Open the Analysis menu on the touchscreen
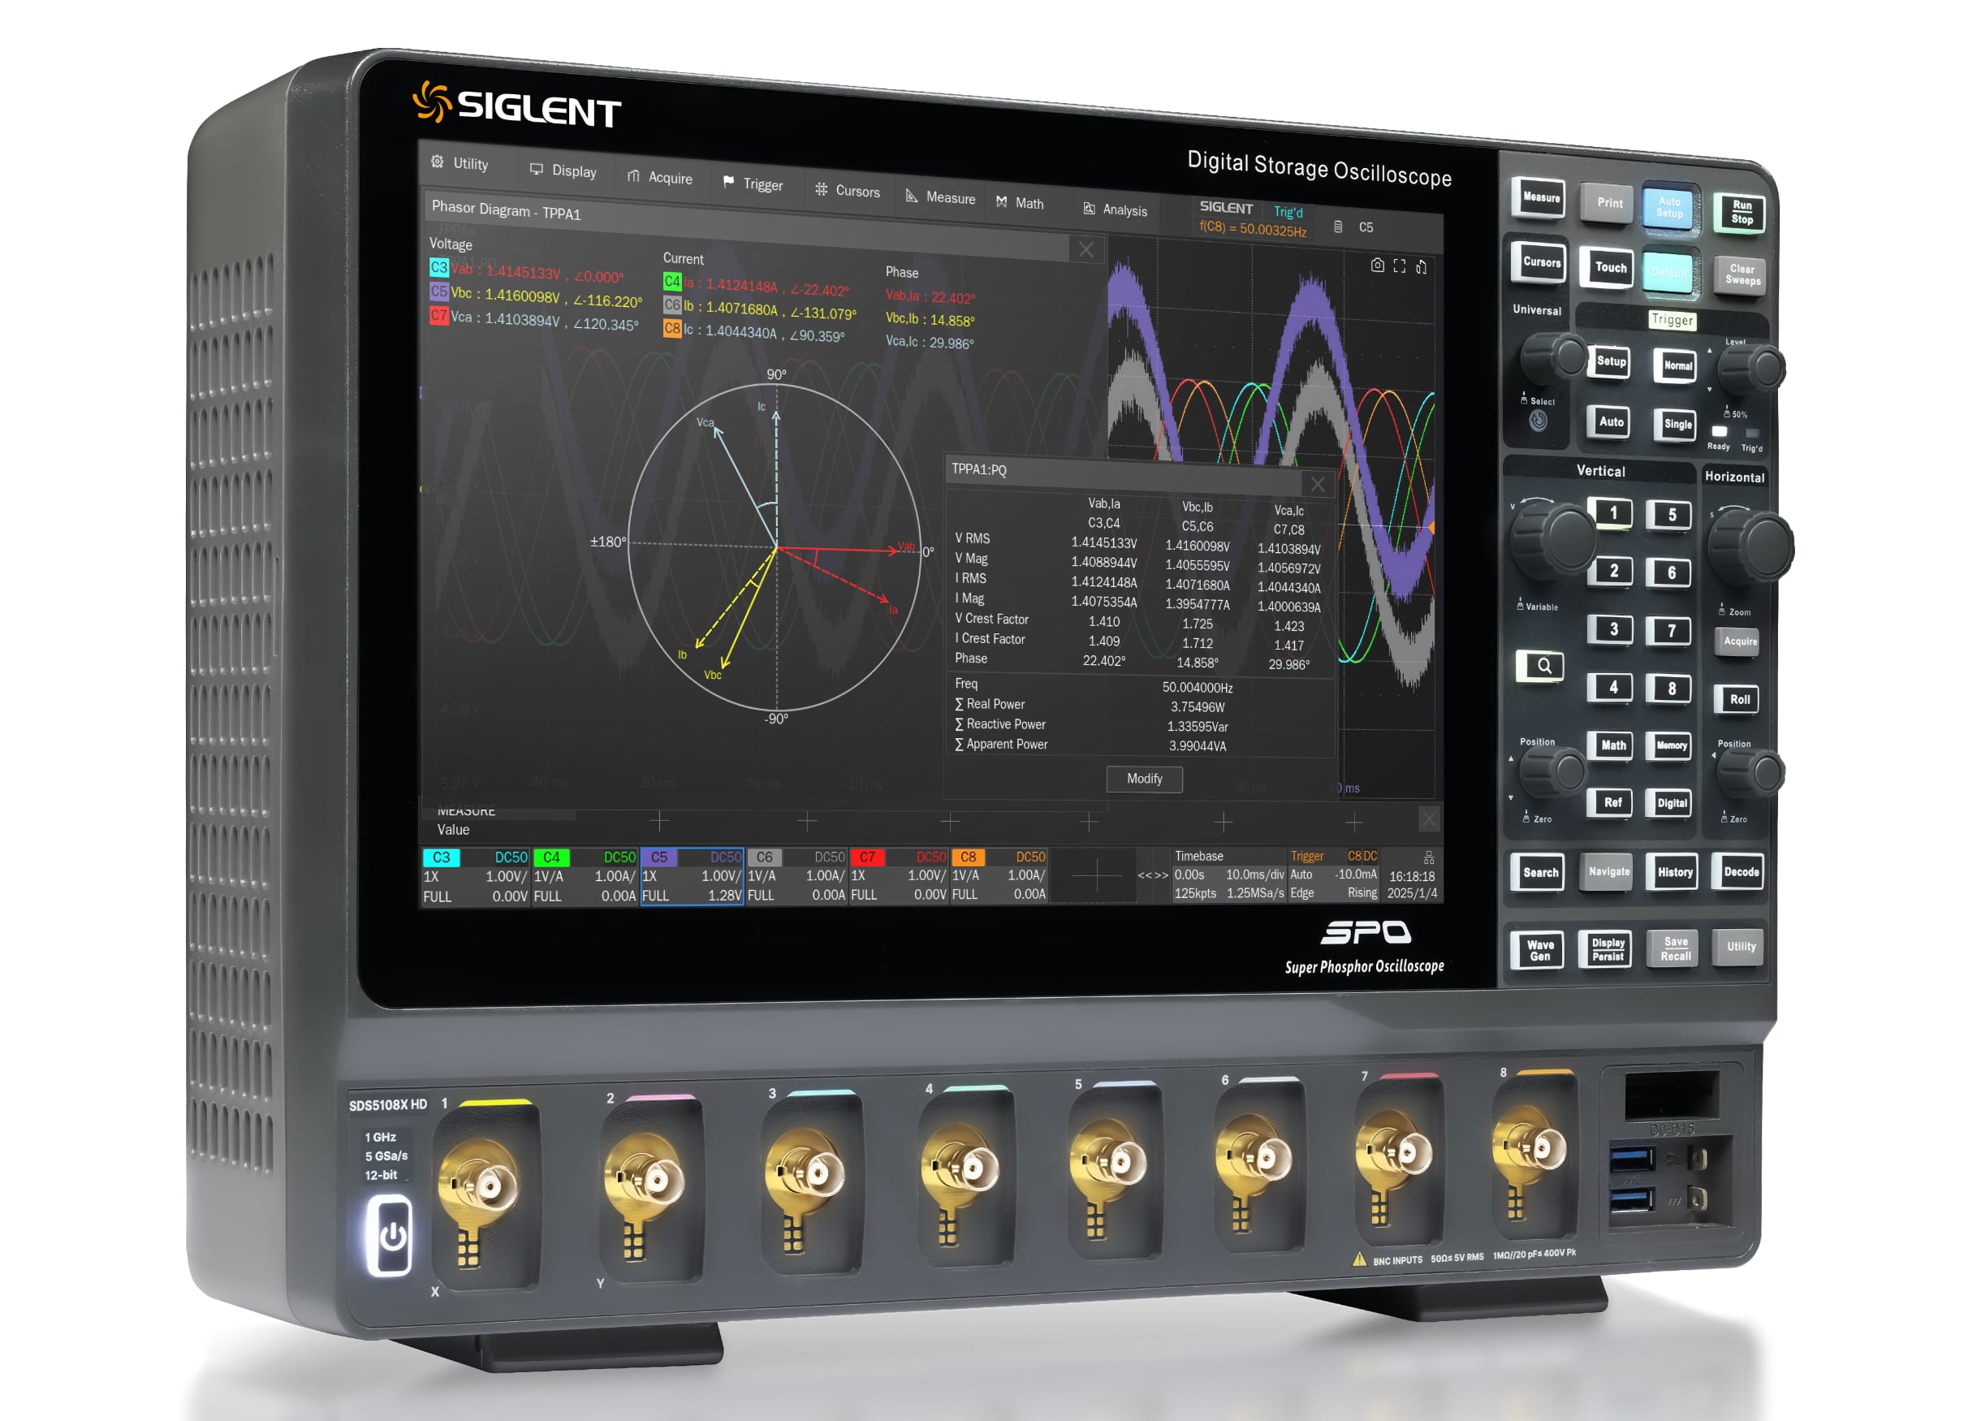The width and height of the screenshot is (1981, 1421). (1115, 209)
